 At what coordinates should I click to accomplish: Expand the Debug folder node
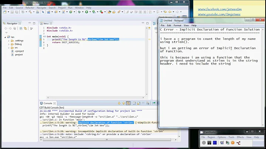click(8, 44)
